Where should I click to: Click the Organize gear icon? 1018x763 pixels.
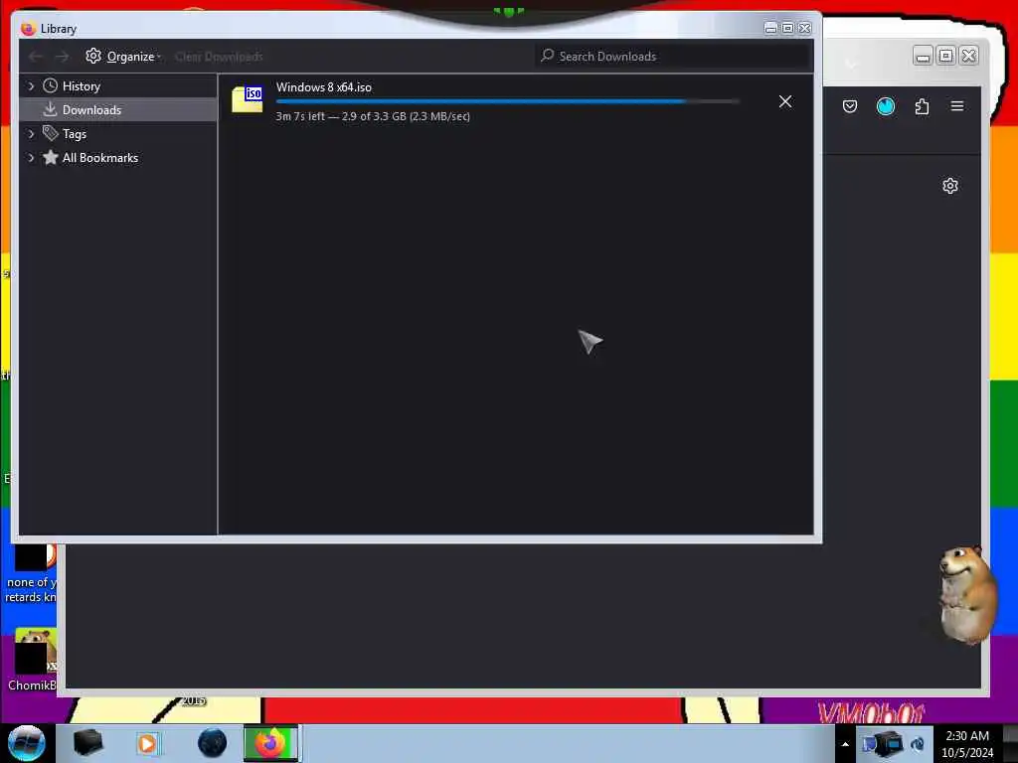point(93,56)
